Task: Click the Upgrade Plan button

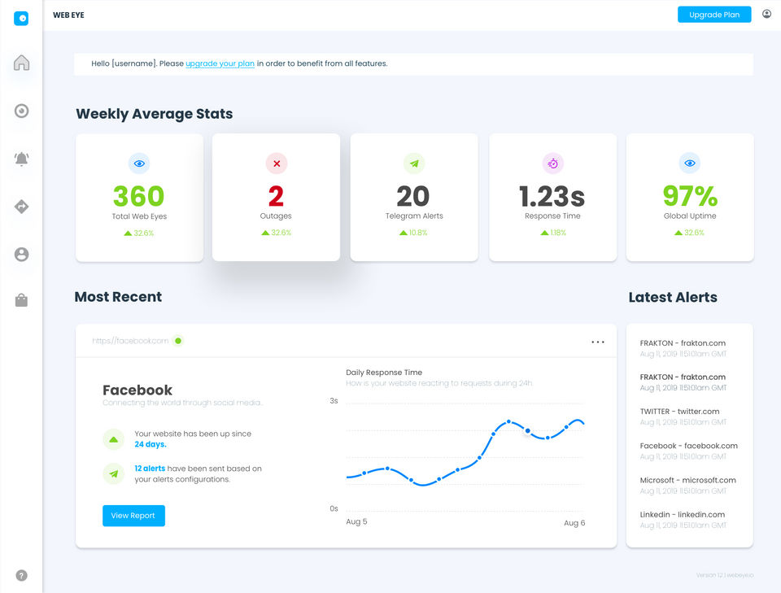Action: 714,15
